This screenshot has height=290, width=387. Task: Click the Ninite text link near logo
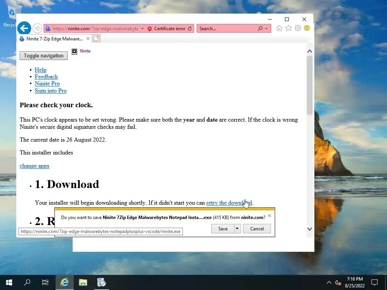pyautogui.click(x=85, y=51)
